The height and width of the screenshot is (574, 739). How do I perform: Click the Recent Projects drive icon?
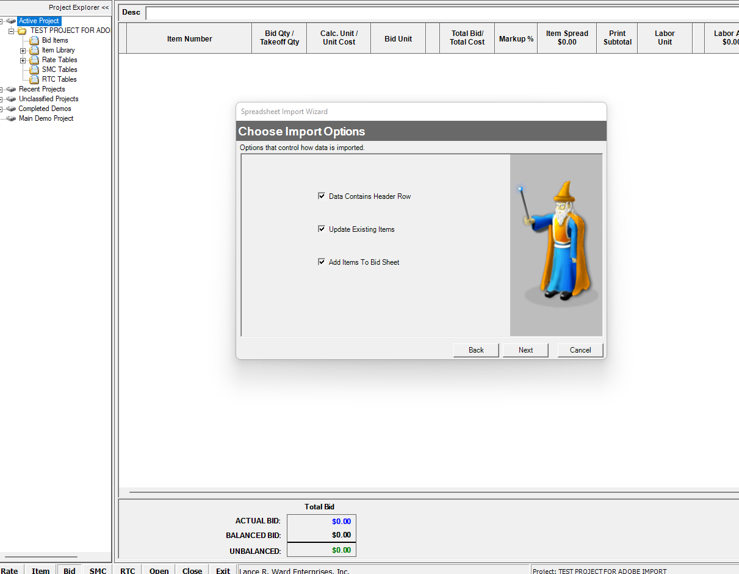(x=11, y=89)
